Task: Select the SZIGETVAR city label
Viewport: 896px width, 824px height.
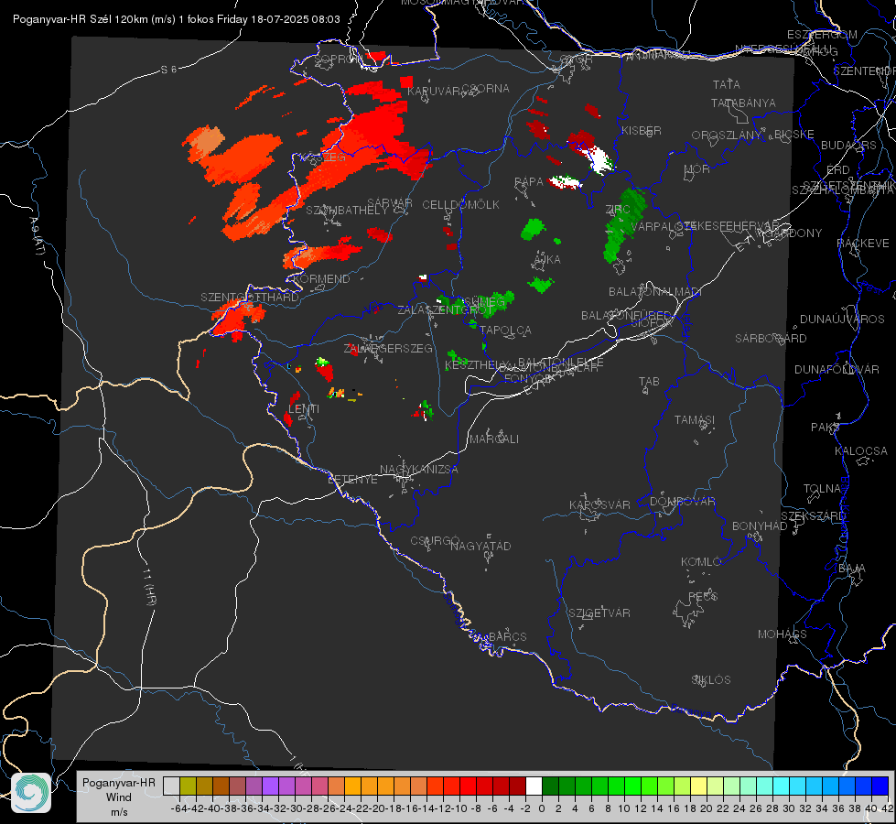Action: click(599, 613)
